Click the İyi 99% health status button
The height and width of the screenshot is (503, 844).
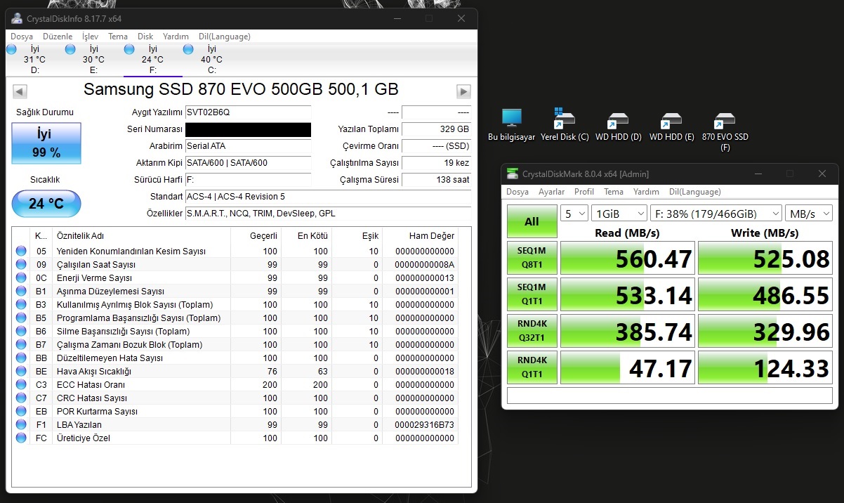pos(46,143)
